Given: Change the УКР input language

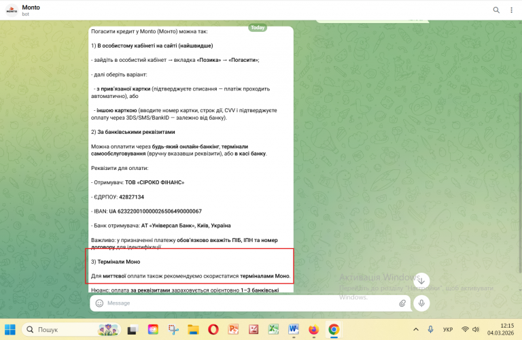Looking at the screenshot, I should click(x=448, y=330).
